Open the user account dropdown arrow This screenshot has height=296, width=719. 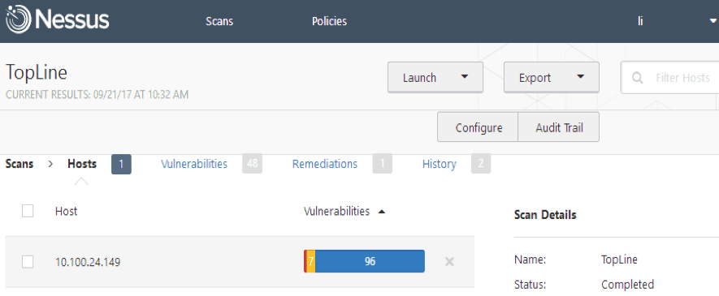pos(713,21)
